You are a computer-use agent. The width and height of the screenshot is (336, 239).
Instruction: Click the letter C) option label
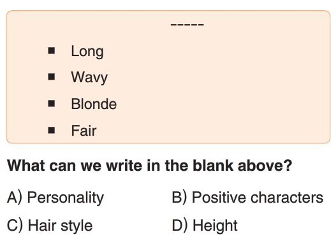[15, 226]
